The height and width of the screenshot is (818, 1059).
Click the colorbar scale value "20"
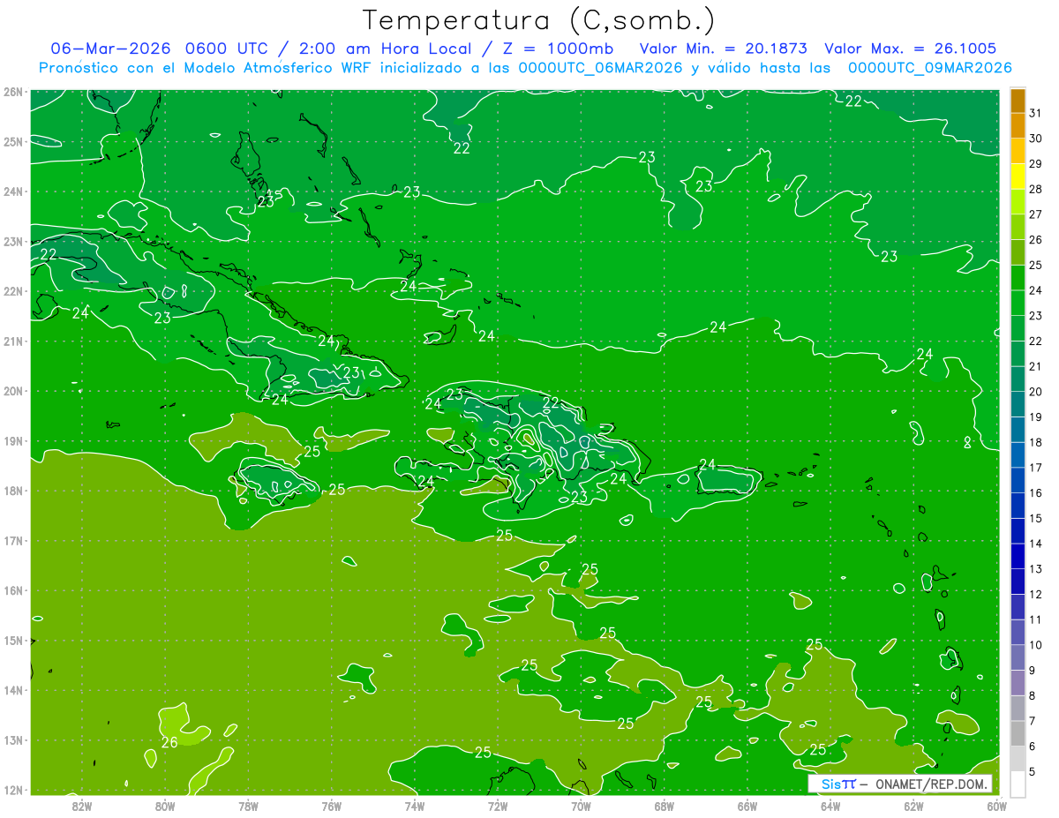(1036, 392)
